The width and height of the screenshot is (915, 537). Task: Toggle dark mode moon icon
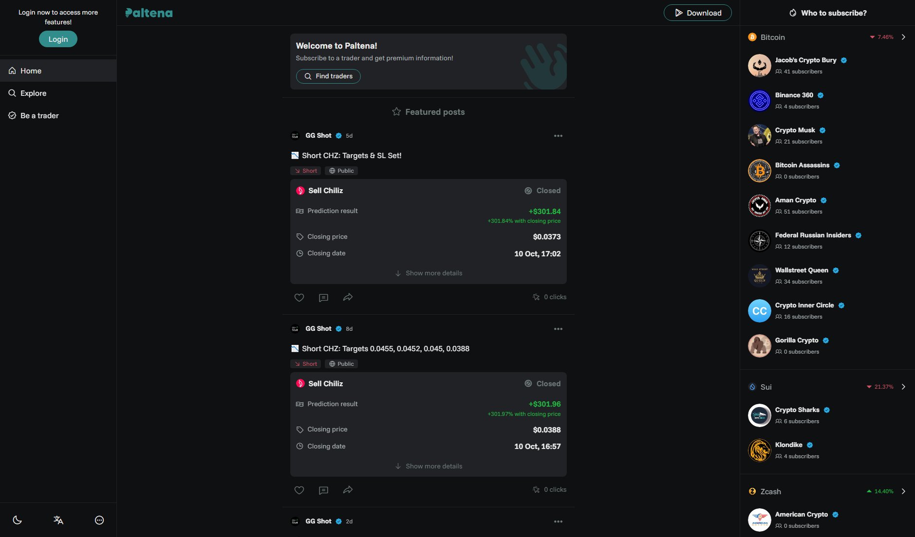click(x=17, y=520)
